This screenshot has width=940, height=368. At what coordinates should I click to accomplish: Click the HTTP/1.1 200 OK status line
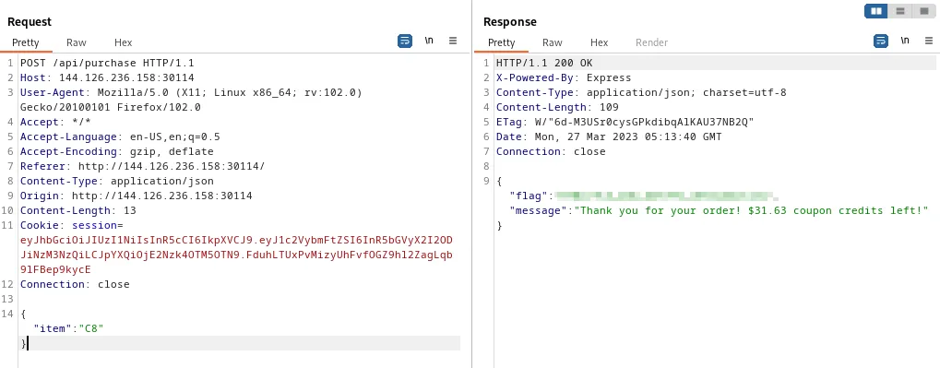click(544, 63)
